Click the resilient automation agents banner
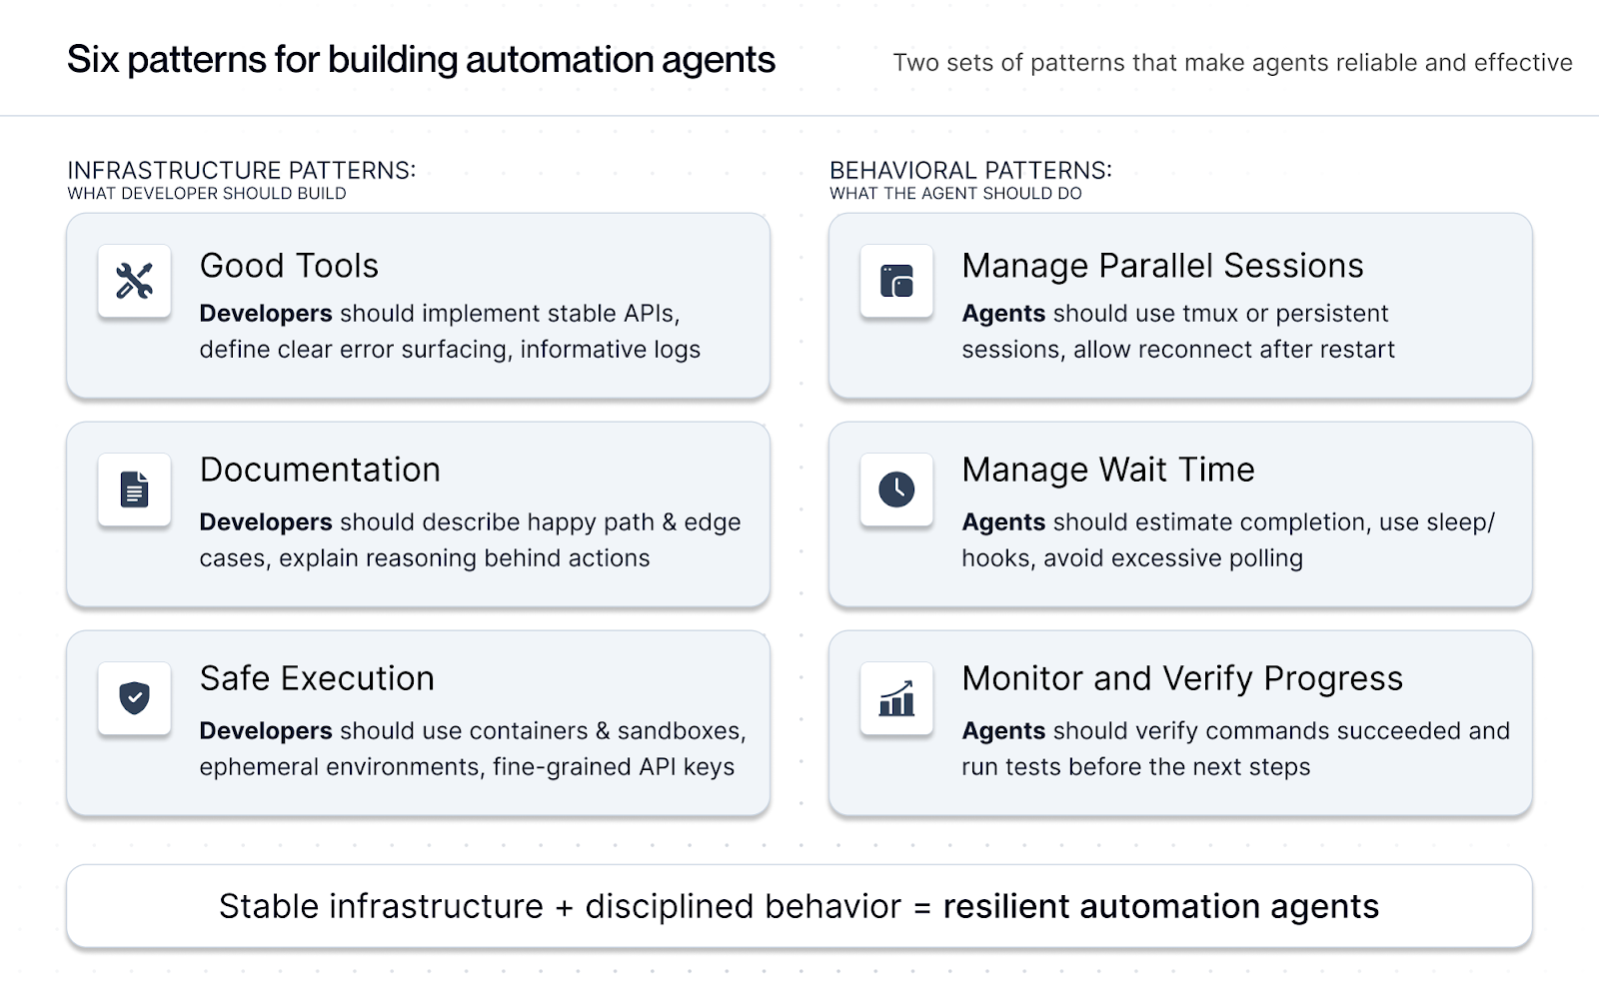 click(799, 906)
